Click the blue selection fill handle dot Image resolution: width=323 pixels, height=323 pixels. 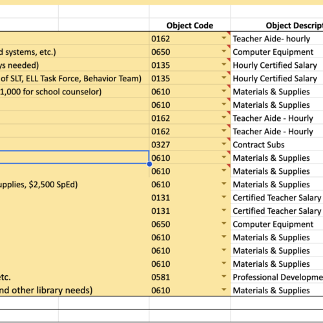click(149, 164)
